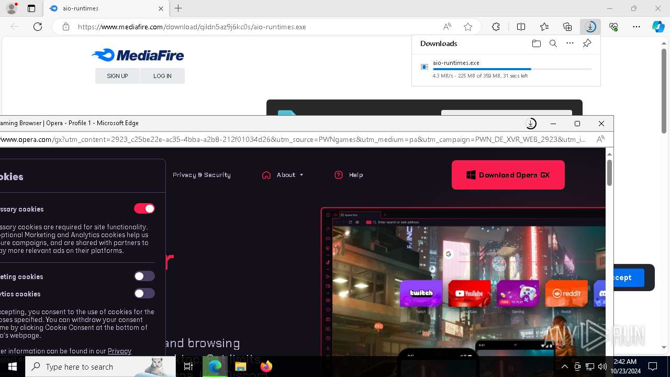Open the Favorites list icon
The height and width of the screenshot is (377, 670).
pos(544,27)
